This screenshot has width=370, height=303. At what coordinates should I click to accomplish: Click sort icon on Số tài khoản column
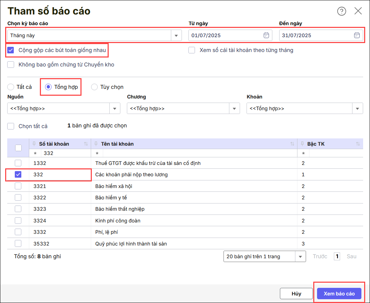click(86, 144)
